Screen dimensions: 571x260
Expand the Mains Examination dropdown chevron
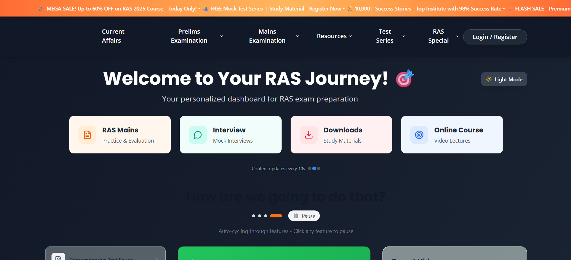pyautogui.click(x=298, y=36)
